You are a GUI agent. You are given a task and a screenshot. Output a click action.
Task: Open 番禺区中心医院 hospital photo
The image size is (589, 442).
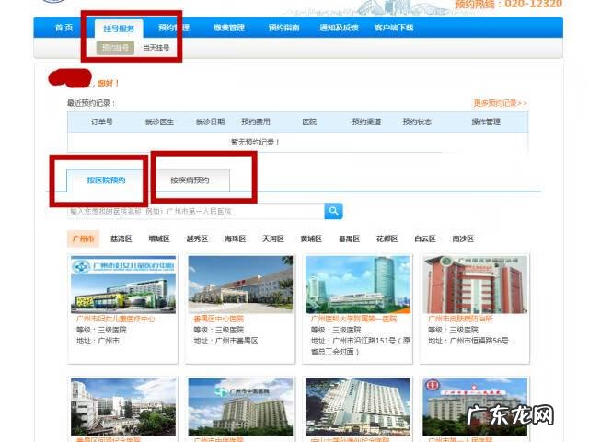pyautogui.click(x=240, y=285)
